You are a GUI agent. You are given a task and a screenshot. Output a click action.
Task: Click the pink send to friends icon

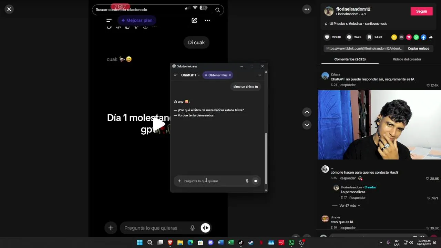pos(409,37)
